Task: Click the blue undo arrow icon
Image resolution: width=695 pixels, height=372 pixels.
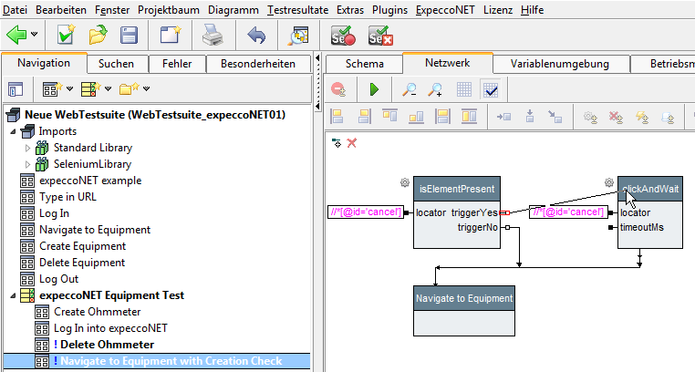Action: (x=256, y=36)
